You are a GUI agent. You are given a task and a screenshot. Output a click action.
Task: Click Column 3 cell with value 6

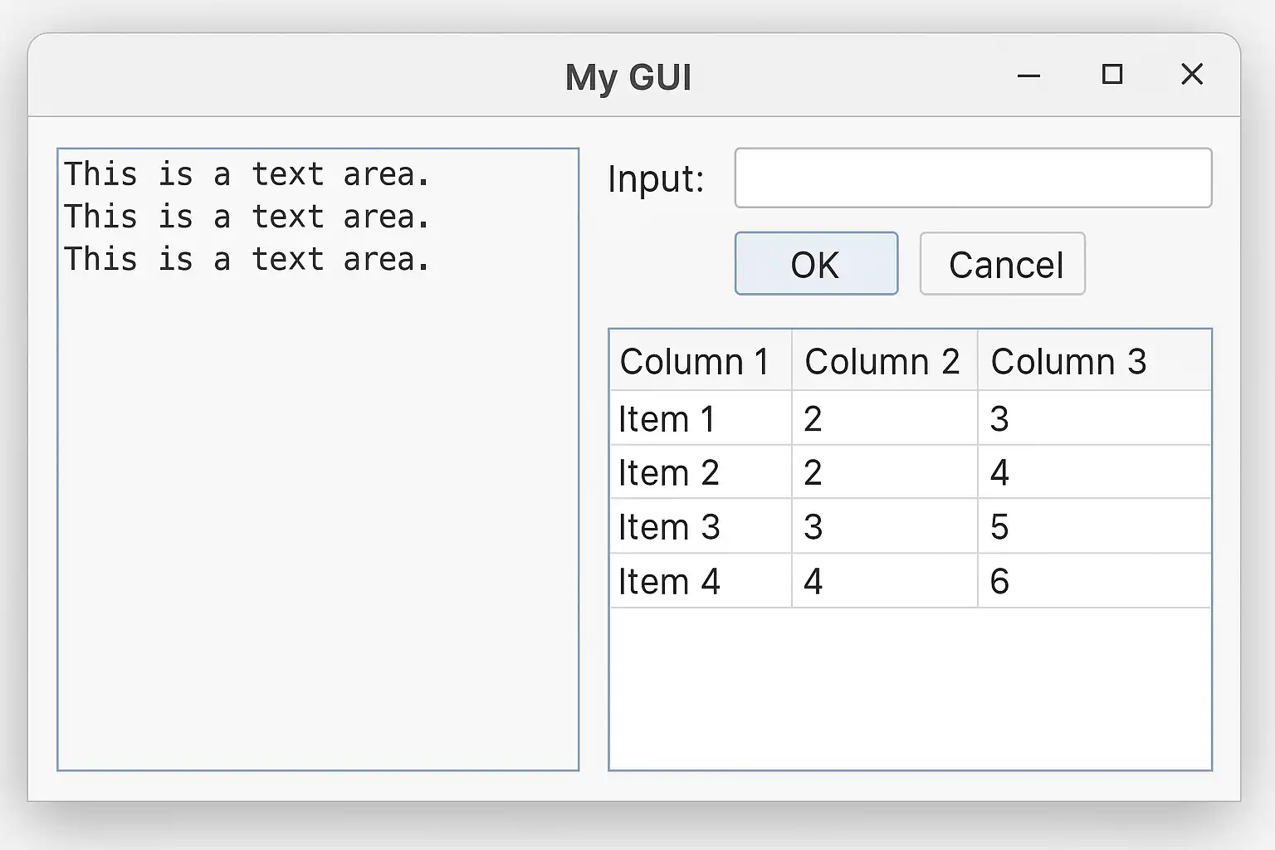[x=999, y=581]
